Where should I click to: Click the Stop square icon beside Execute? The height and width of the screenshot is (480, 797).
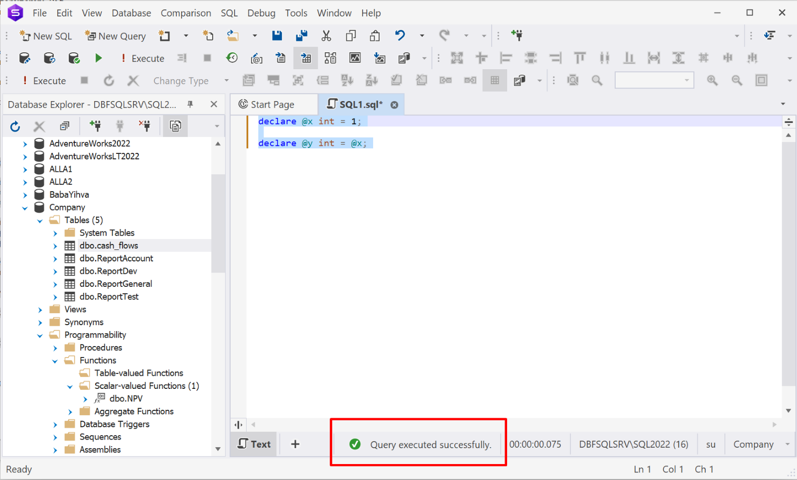point(207,58)
